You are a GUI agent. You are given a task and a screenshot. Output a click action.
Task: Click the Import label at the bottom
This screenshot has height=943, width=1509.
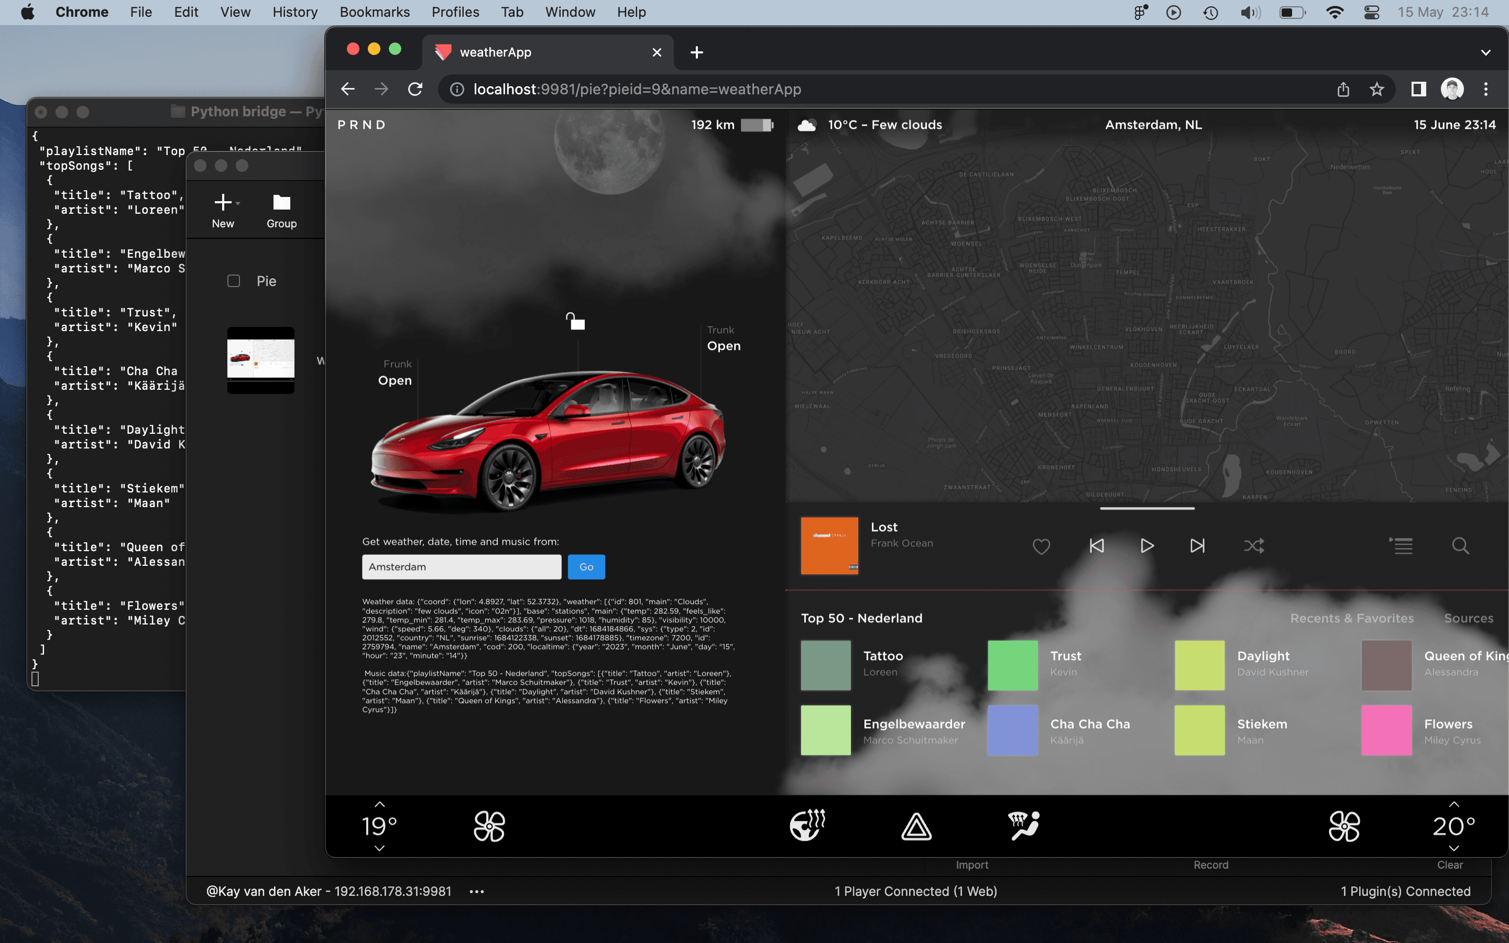(973, 864)
